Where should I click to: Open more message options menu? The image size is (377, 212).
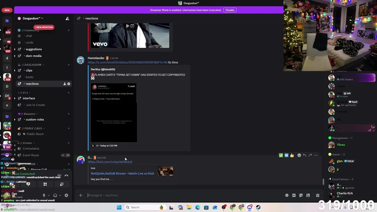(316, 155)
